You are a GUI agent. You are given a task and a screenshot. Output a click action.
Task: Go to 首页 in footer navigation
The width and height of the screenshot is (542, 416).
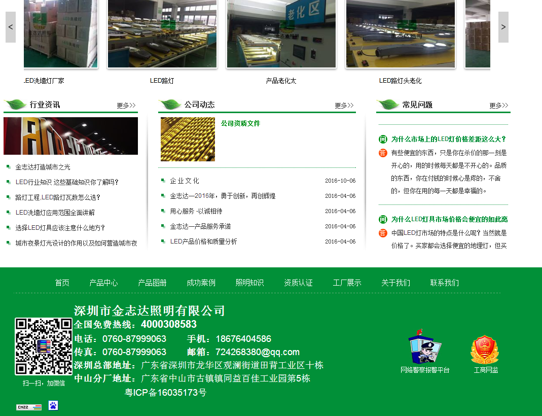[62, 283]
